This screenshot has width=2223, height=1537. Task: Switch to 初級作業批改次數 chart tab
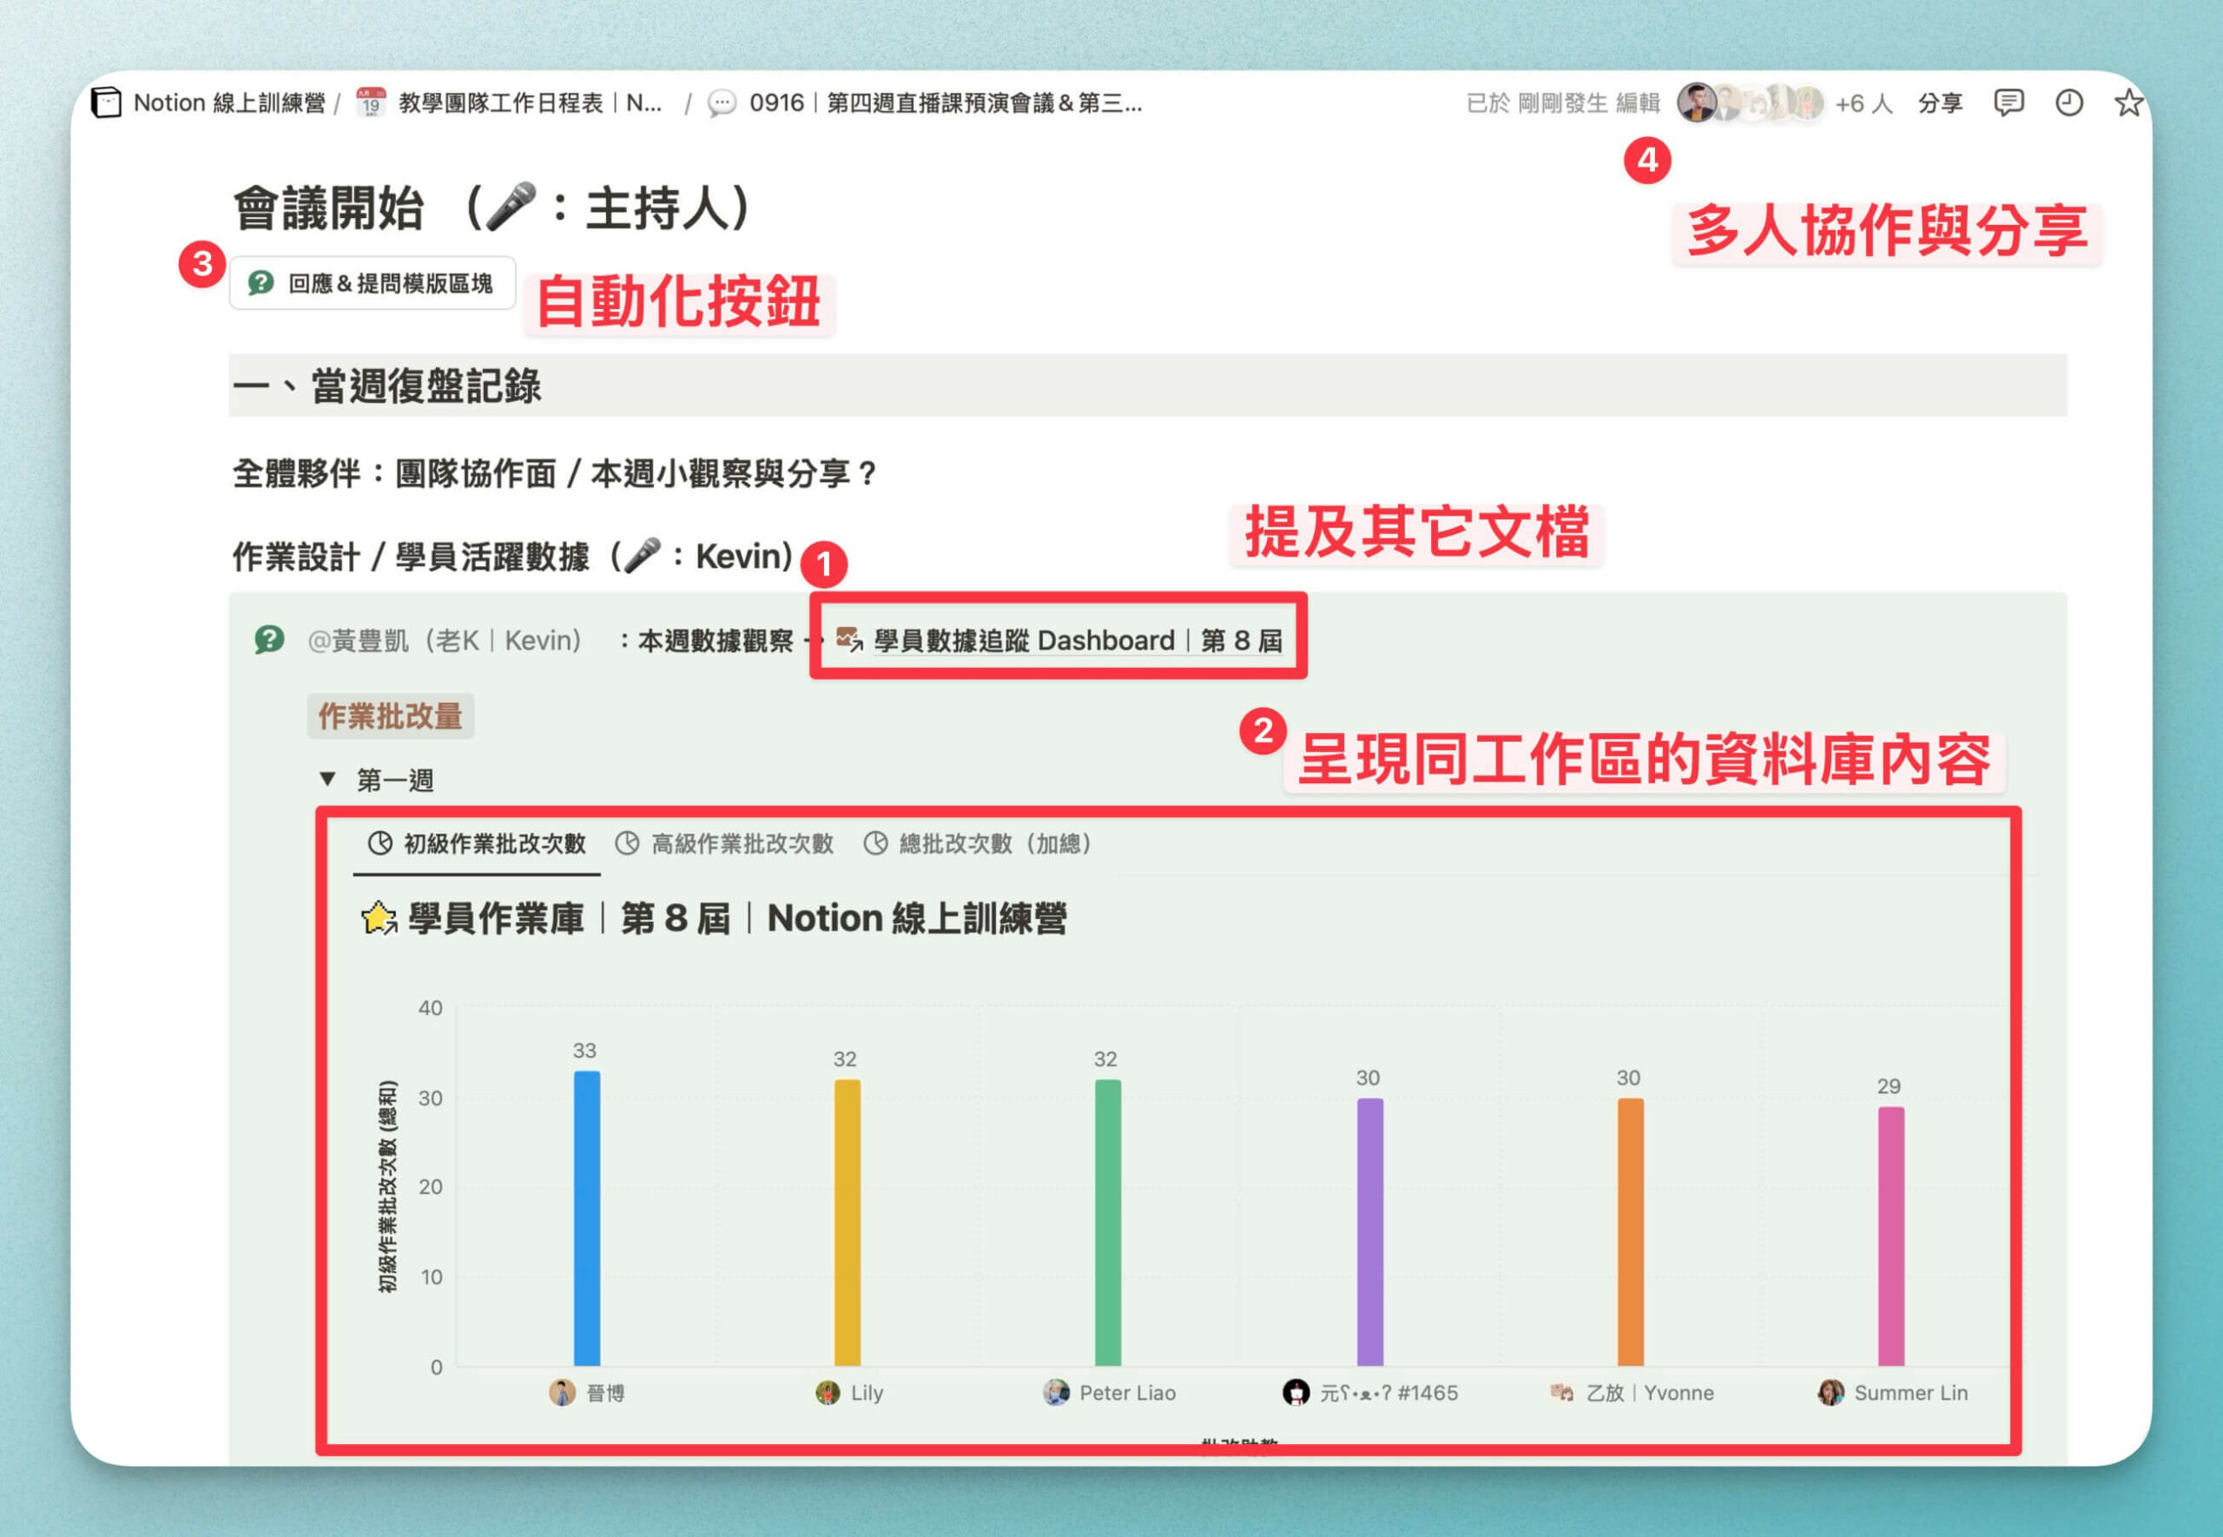click(x=478, y=844)
